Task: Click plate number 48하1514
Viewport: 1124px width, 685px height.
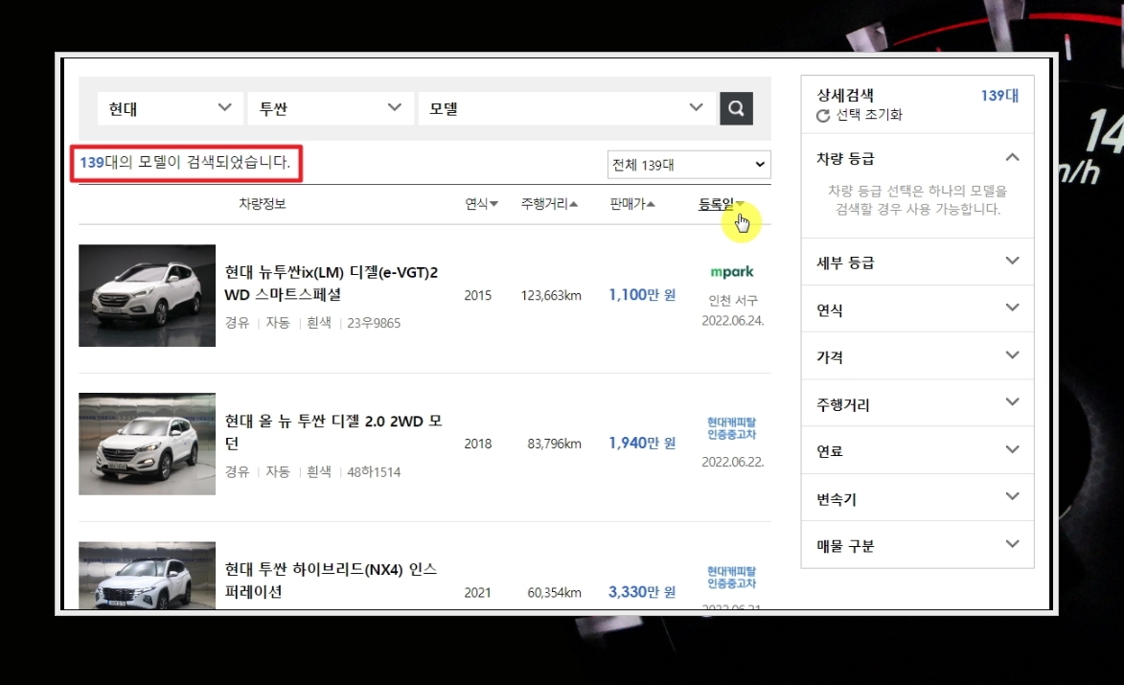Action: click(x=374, y=472)
